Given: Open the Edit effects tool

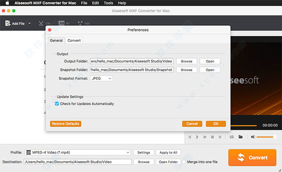Looking at the screenshot, I should (x=80, y=23).
